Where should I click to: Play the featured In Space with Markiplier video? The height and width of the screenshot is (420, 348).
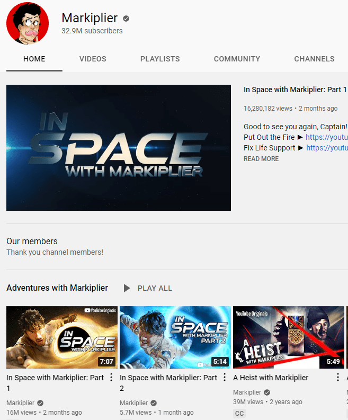119,148
